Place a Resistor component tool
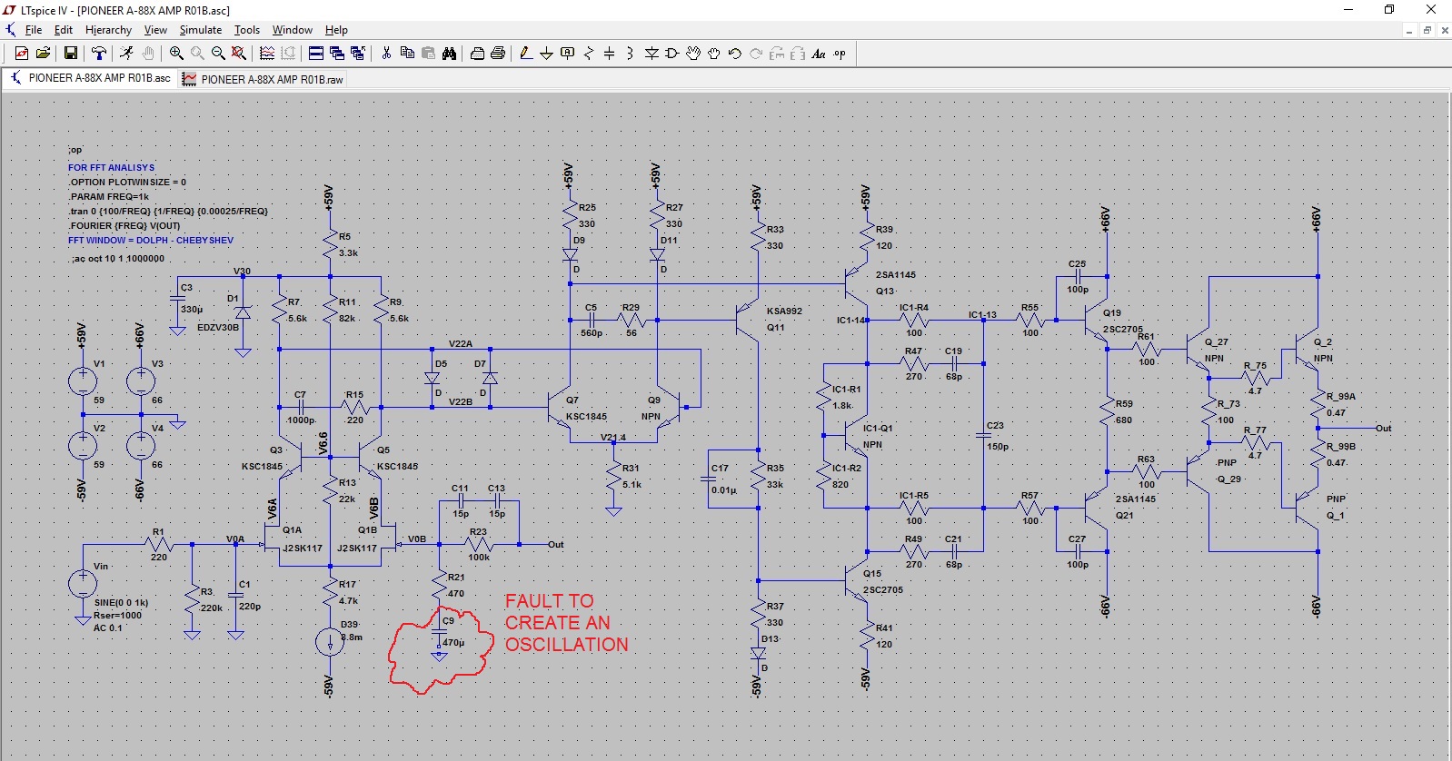The height and width of the screenshot is (761, 1452). (x=589, y=54)
